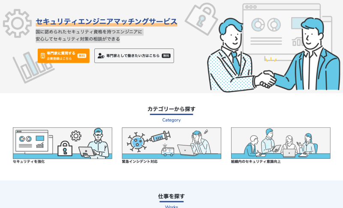Image resolution: width=343 pixels, height=208 pixels.
Task: Open the 組織内のセキュリティ意識向上 category image
Action: coord(281,143)
